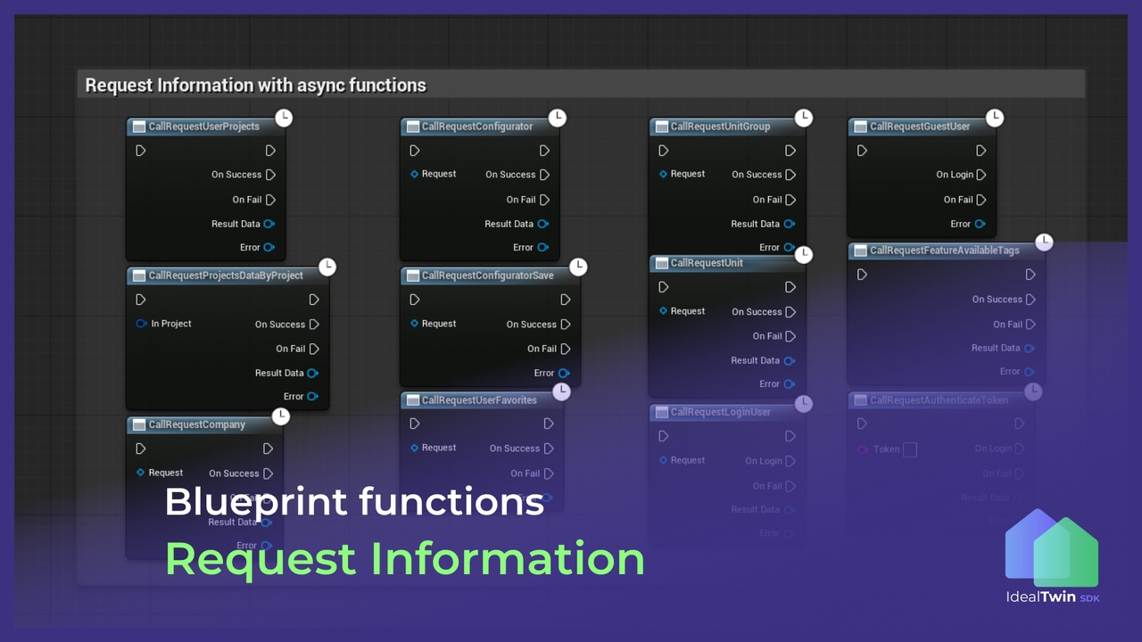Click Error pin of CallRequestProjectsDataByProject
The height and width of the screenshot is (642, 1142).
(312, 397)
